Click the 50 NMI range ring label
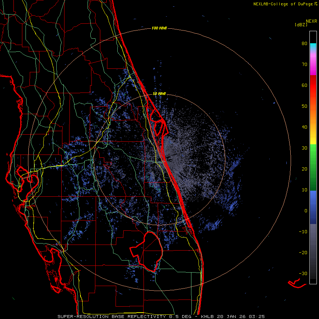 pyautogui.click(x=159, y=94)
